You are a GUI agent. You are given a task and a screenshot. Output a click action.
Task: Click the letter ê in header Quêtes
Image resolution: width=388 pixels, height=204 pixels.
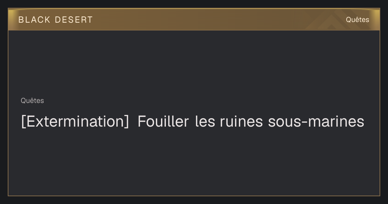(355, 19)
